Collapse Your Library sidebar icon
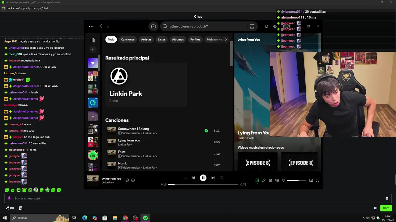This screenshot has width=396, height=222. click(93, 40)
